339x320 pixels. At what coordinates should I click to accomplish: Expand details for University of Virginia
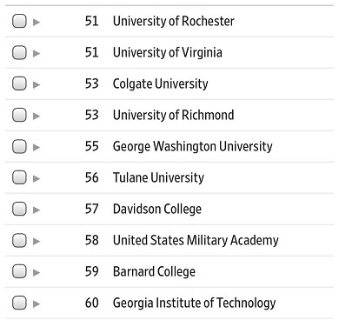[37, 53]
